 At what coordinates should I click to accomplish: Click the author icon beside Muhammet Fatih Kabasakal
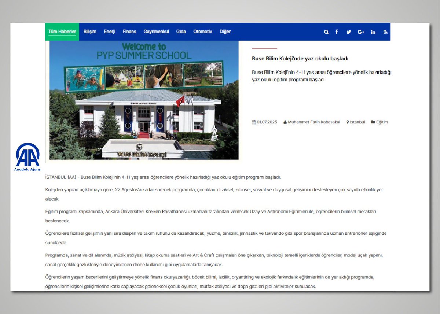[x=285, y=122]
